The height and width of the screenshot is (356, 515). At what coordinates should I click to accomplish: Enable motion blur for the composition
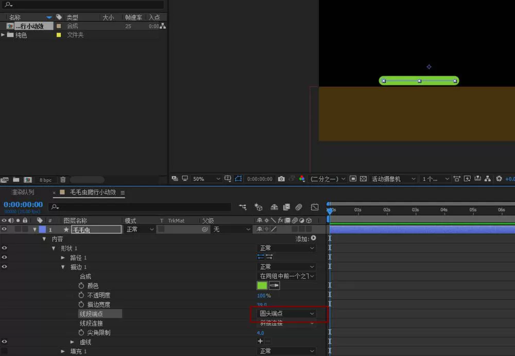299,207
